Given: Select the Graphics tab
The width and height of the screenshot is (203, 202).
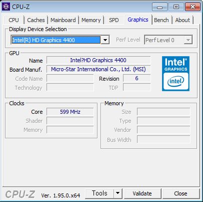Looking at the screenshot, I should pyautogui.click(x=138, y=20).
